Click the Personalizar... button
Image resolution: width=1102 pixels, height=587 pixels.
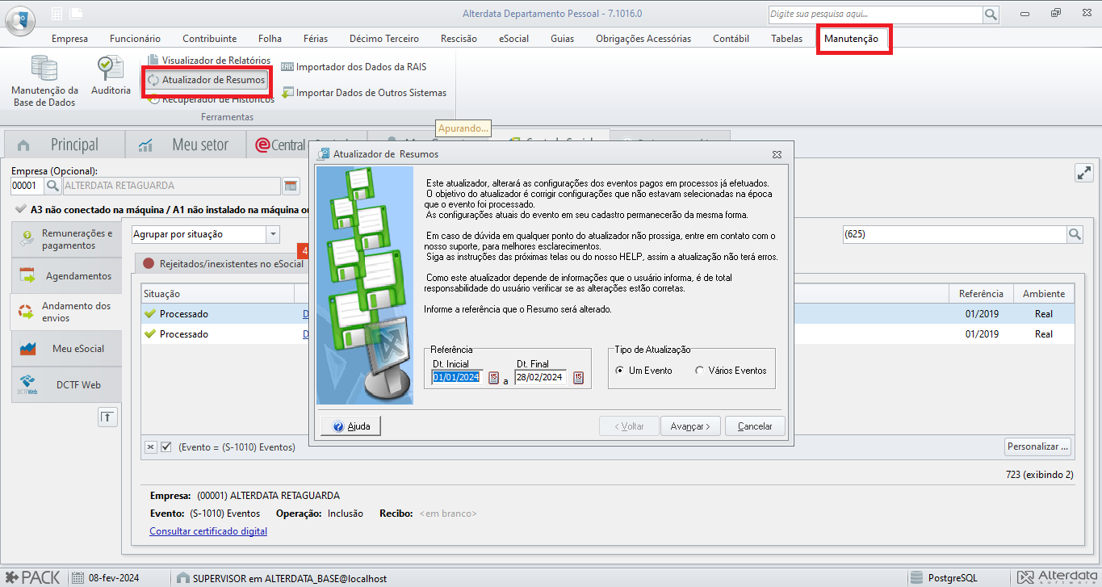tap(1039, 447)
